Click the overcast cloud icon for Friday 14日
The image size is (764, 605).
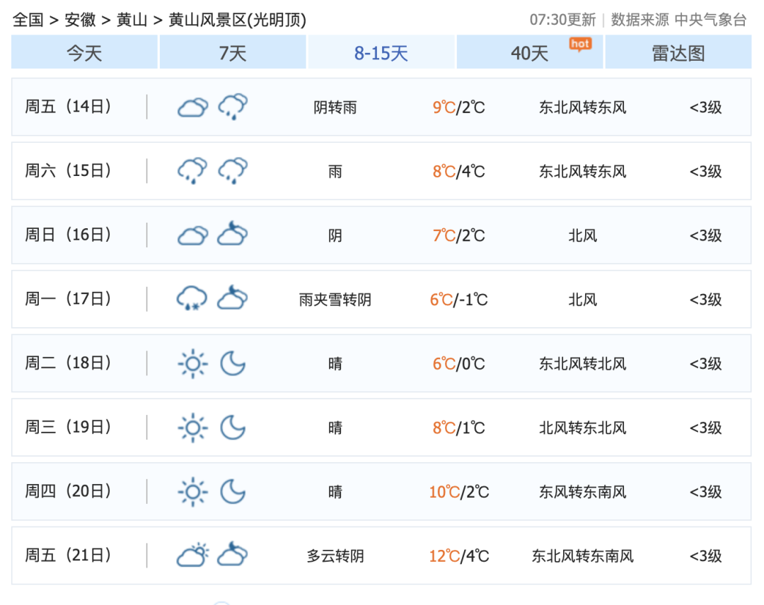[192, 107]
